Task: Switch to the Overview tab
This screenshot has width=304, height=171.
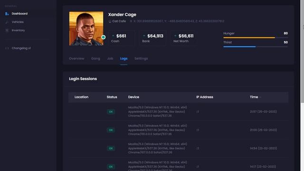Action: [76, 58]
